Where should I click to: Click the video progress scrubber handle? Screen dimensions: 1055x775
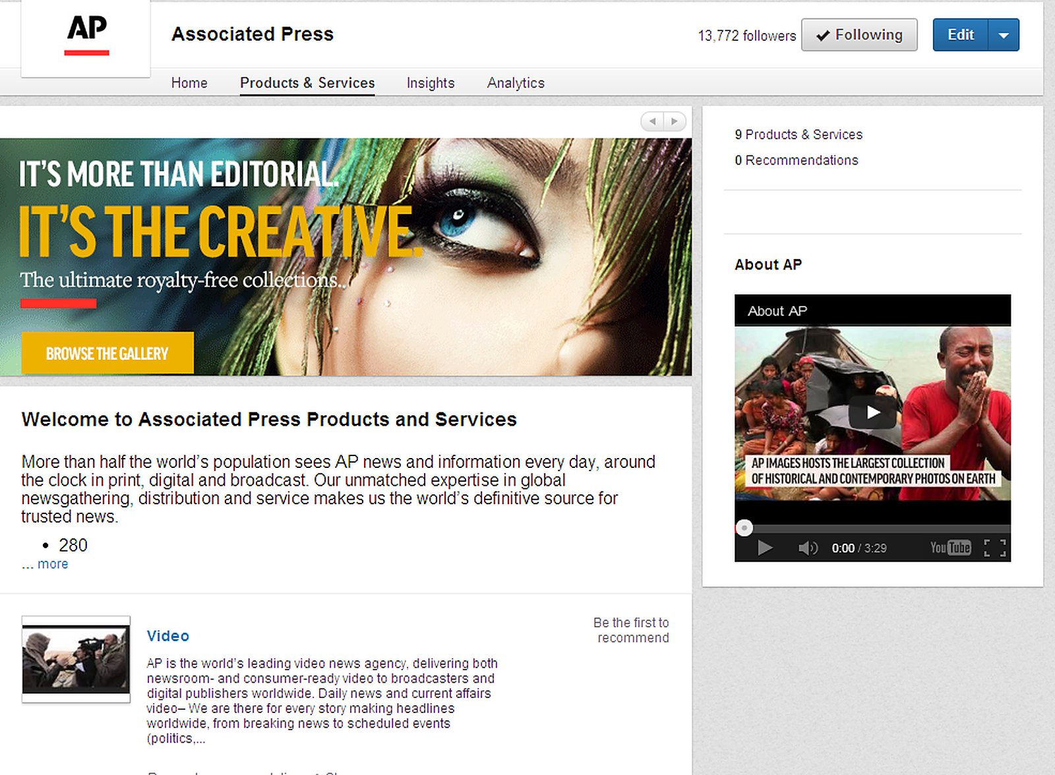point(744,528)
